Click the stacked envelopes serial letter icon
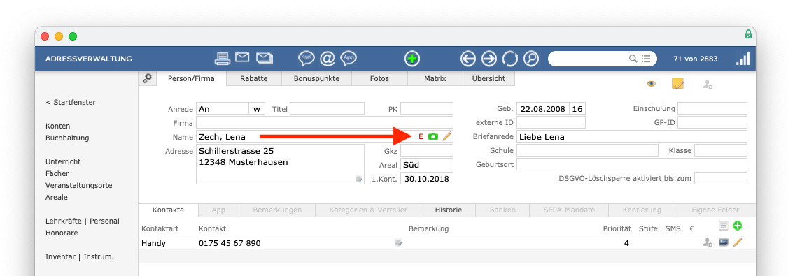This screenshot has width=795, height=276. click(265, 59)
